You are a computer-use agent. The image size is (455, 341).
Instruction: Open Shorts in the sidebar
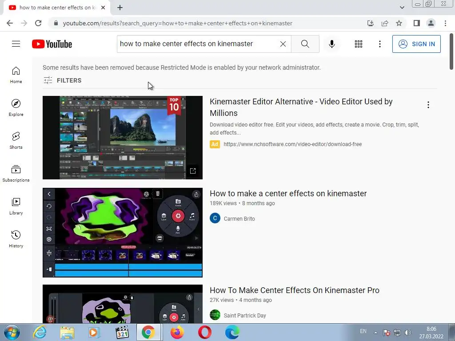tap(16, 141)
